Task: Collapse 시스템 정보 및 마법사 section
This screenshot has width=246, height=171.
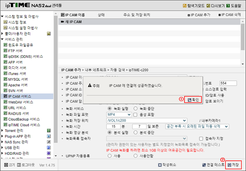Action: 2,17
